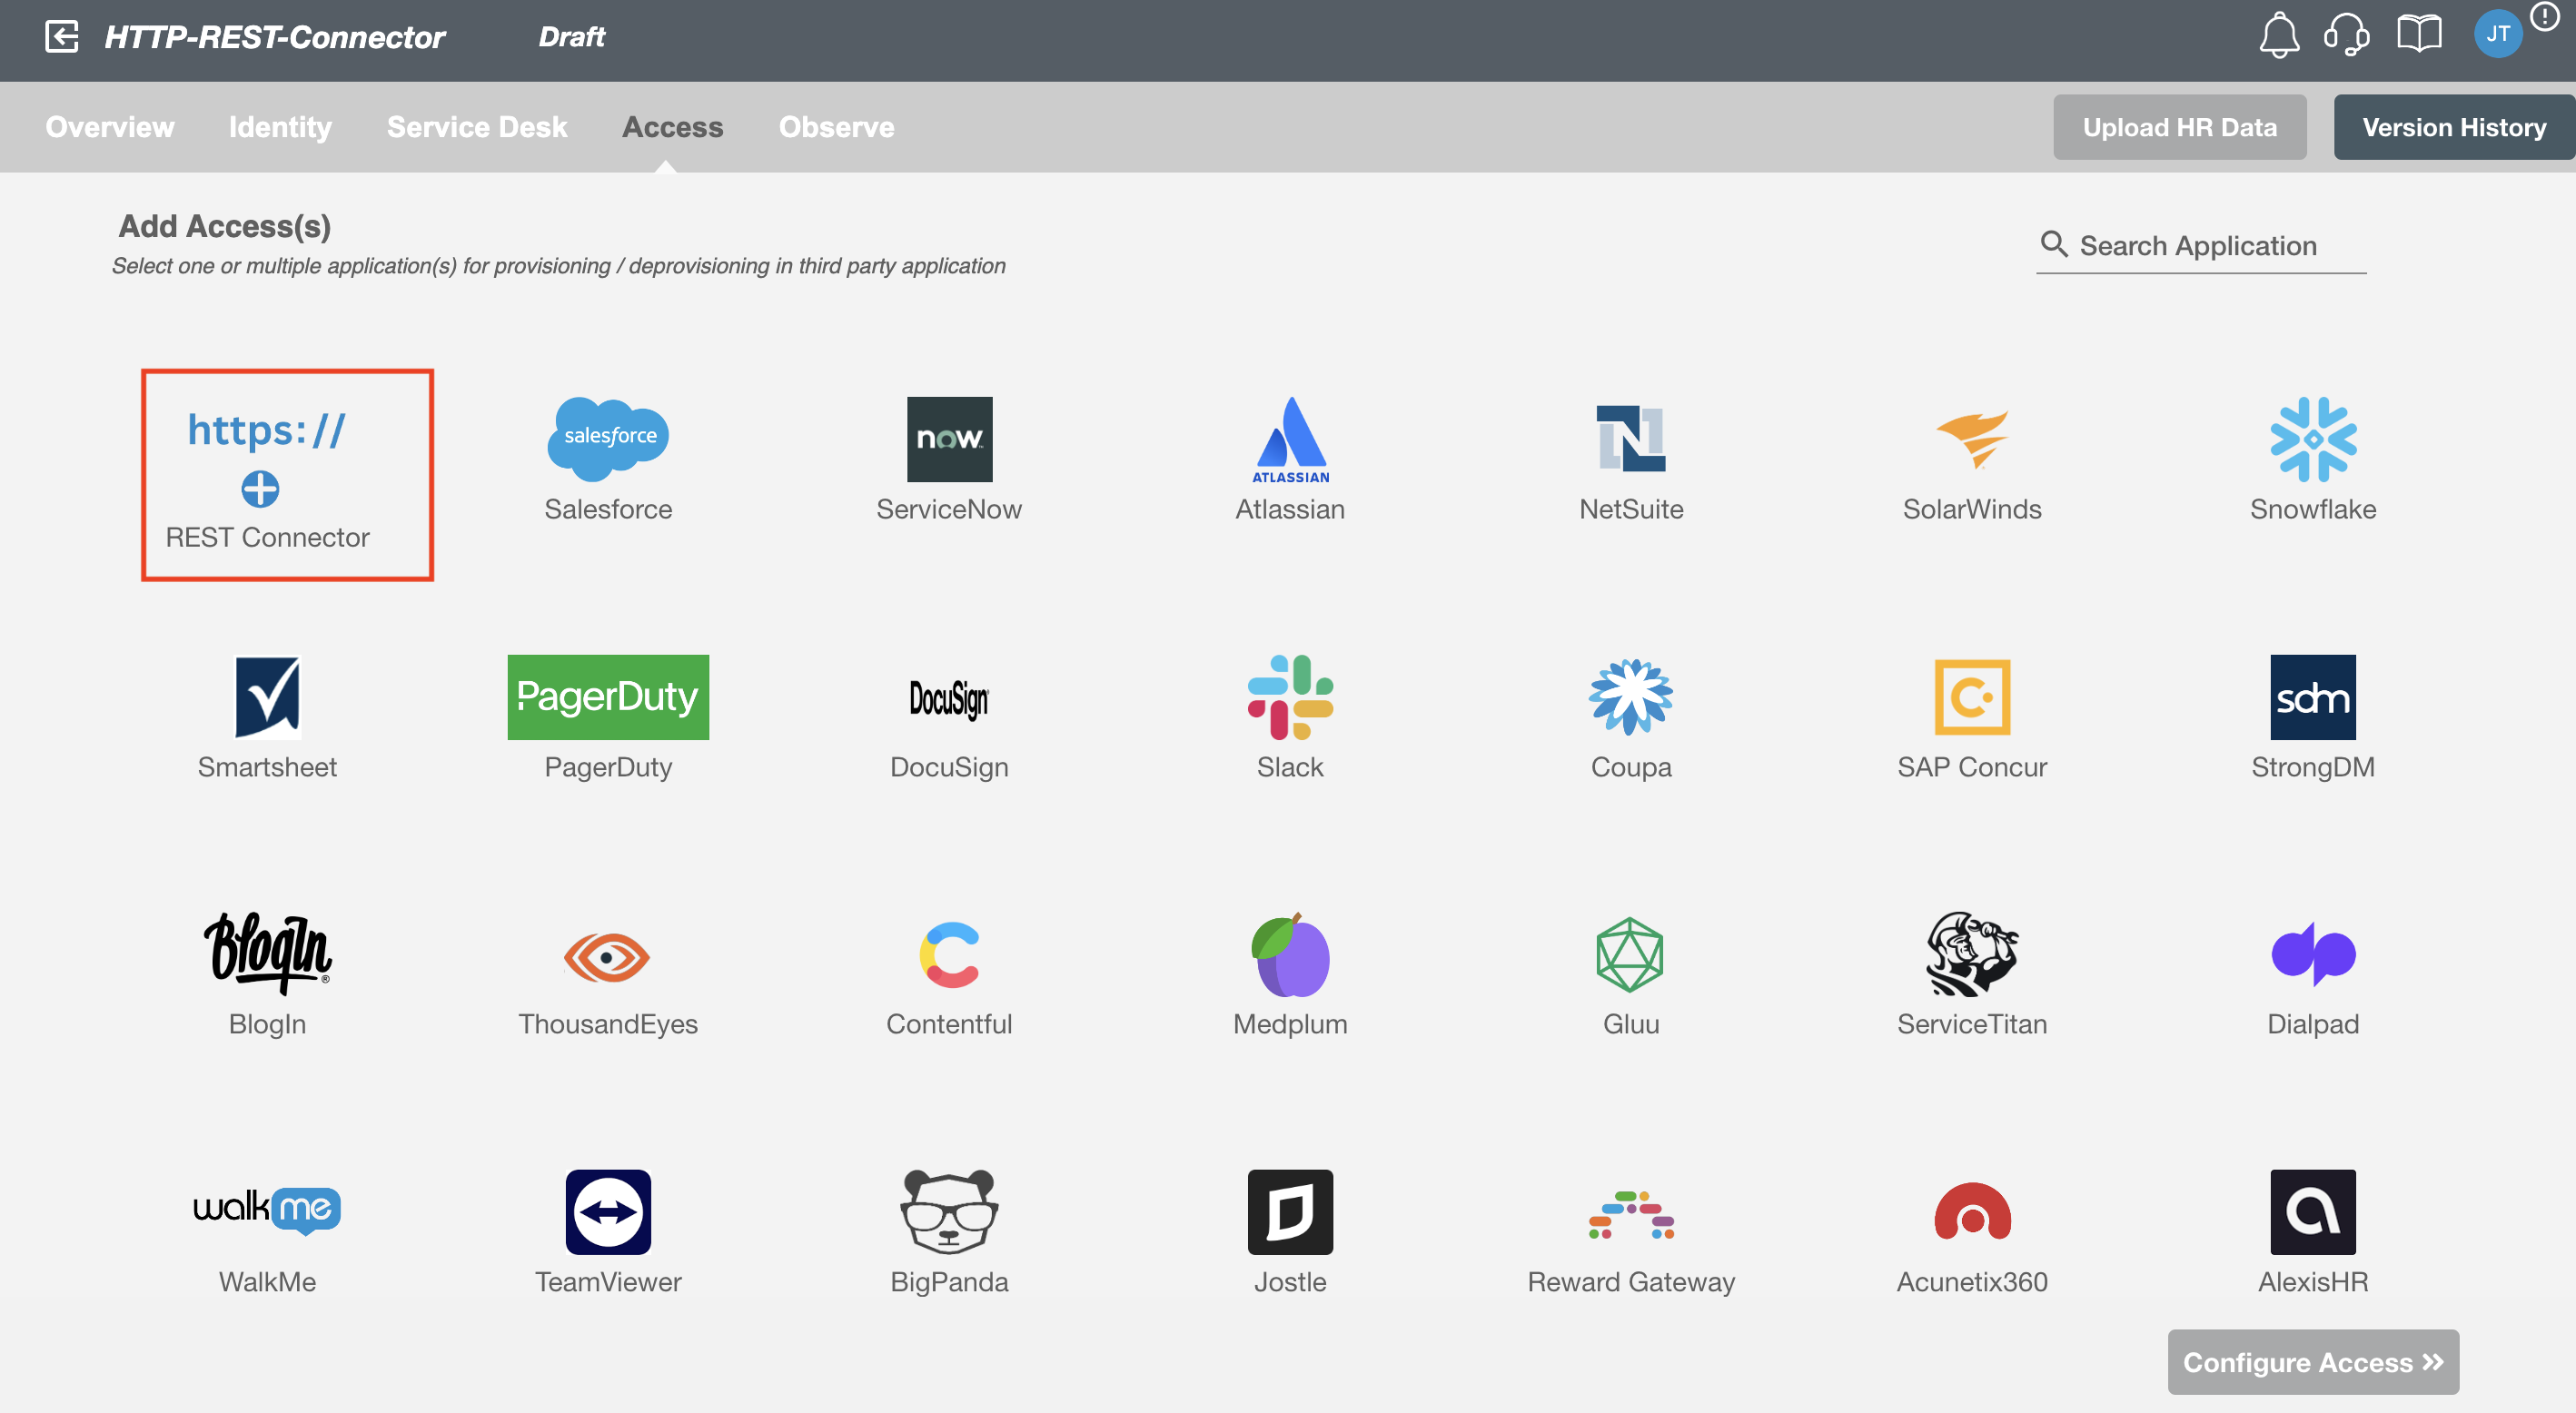The image size is (2576, 1413).
Task: Select the PagerDuty application
Action: (608, 718)
